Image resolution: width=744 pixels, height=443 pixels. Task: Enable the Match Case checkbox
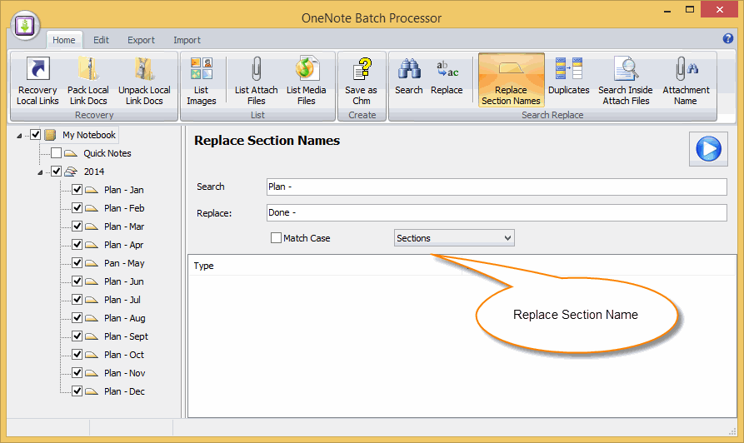tap(276, 237)
